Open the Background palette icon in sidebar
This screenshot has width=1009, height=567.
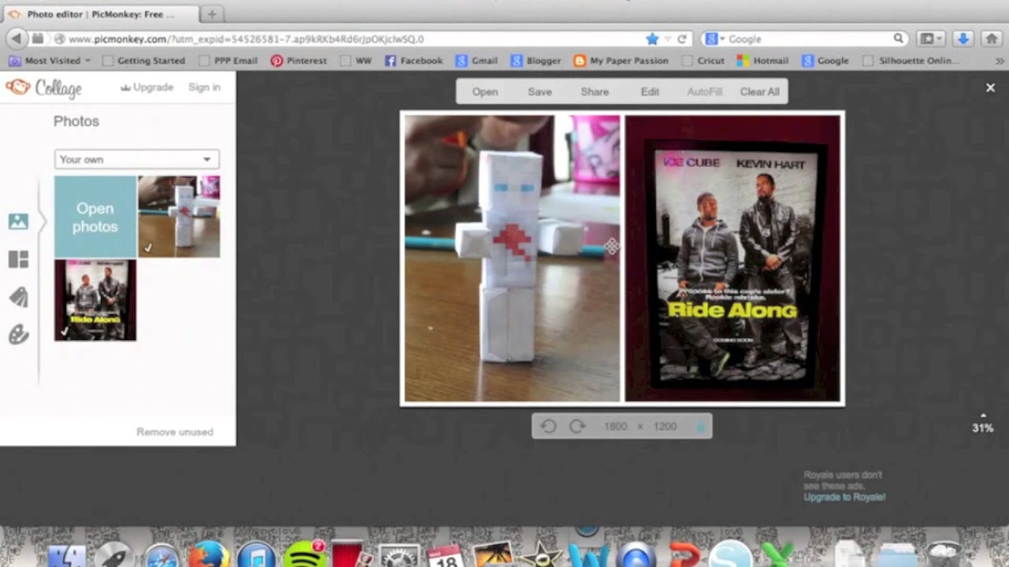coord(18,335)
